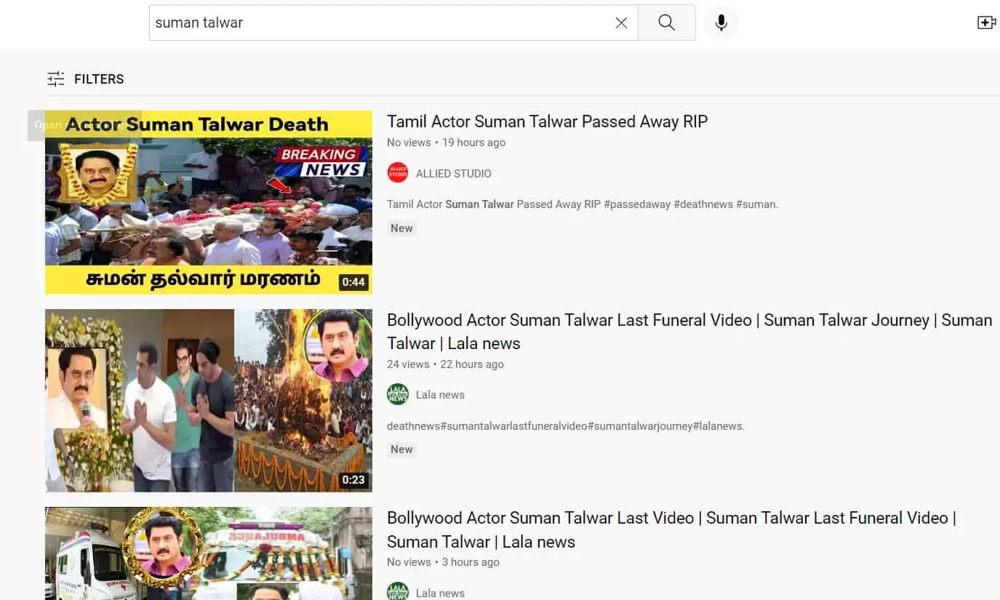Open video 'Tamil Actor Suman Talwar Passed Away RIP'
The image size is (1000, 600).
pos(547,121)
